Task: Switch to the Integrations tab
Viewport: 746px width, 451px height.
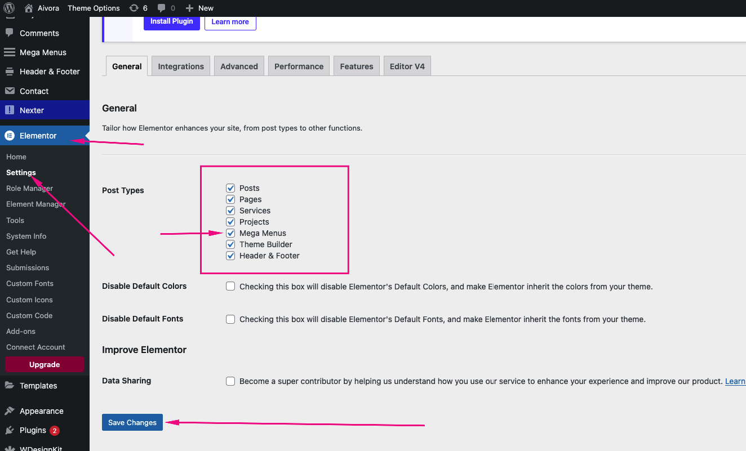Action: [x=181, y=66]
